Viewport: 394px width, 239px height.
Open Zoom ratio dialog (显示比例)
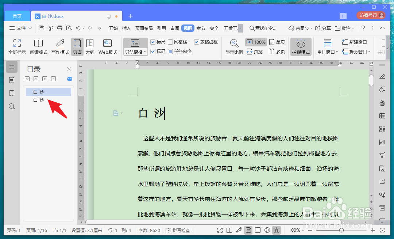pos(234,47)
